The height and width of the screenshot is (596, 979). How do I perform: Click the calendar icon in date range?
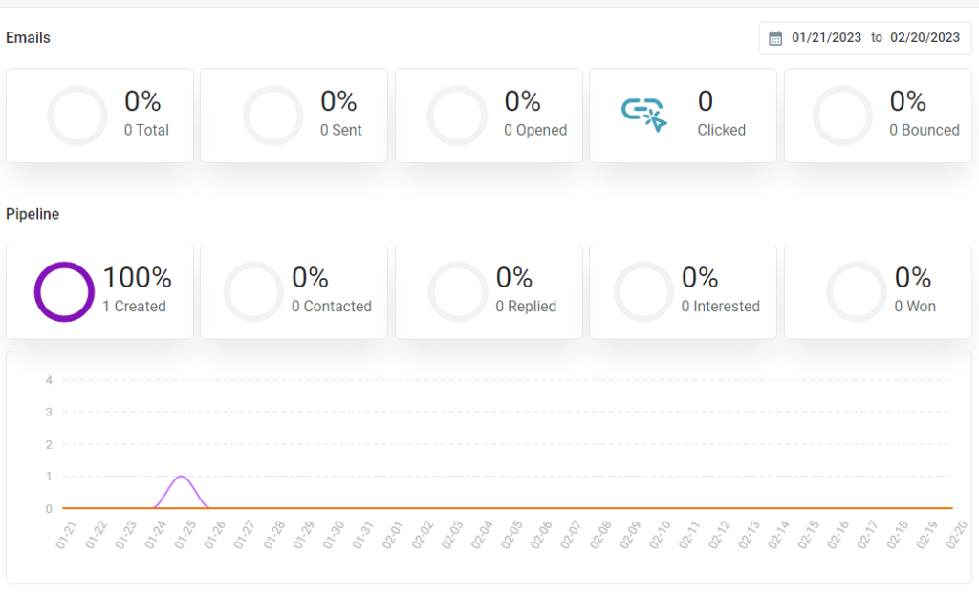(x=774, y=38)
